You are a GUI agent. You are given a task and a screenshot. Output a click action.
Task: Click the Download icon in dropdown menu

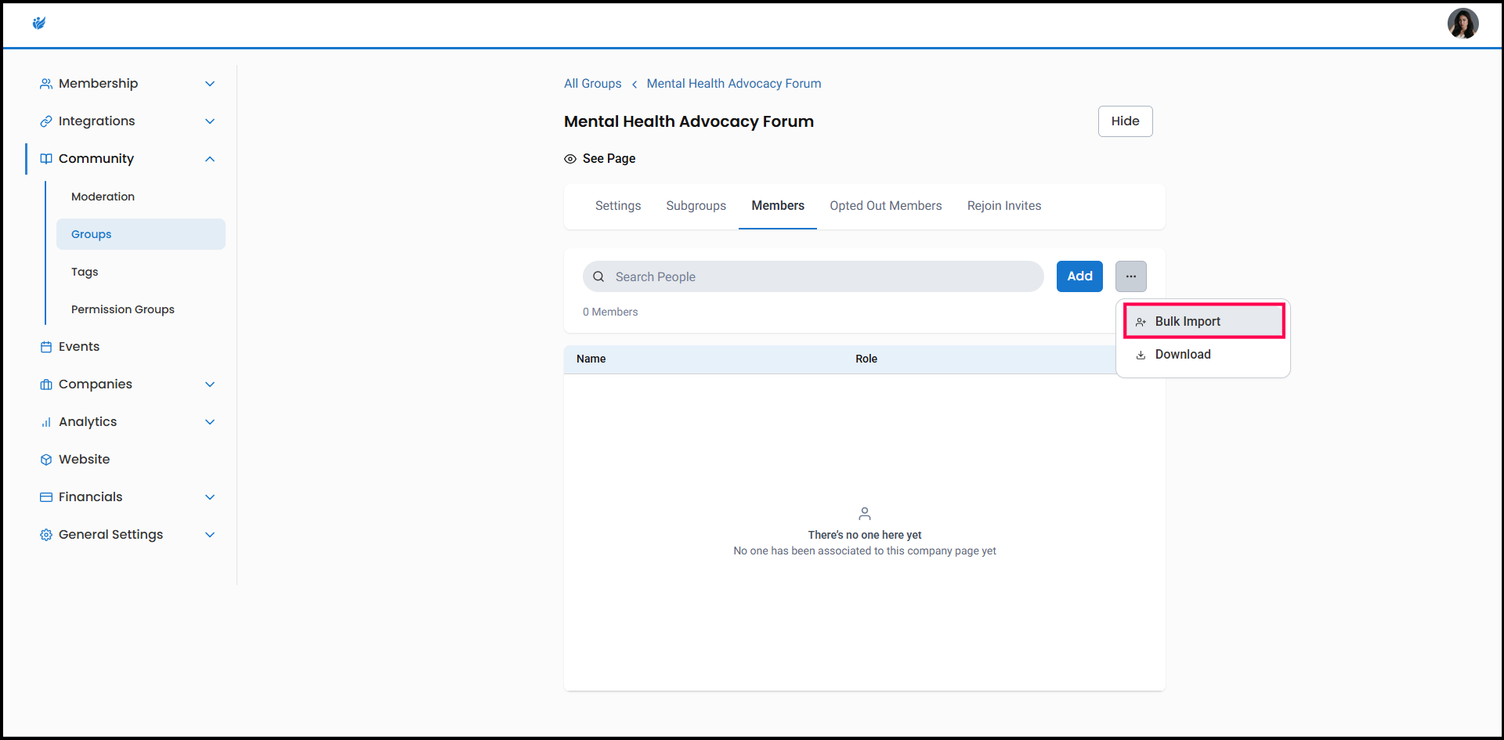point(1141,355)
